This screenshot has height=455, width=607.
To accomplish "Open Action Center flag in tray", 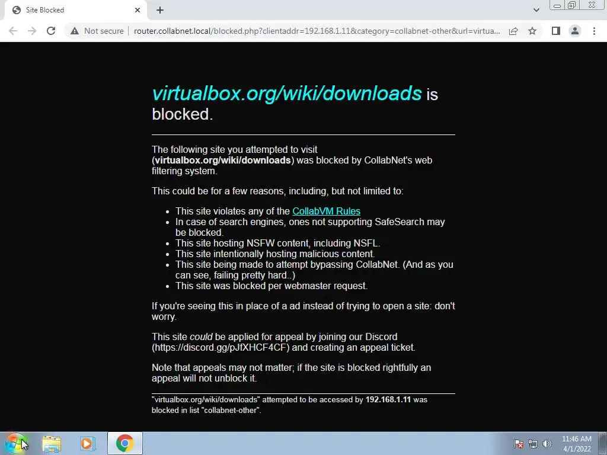I will click(x=518, y=444).
